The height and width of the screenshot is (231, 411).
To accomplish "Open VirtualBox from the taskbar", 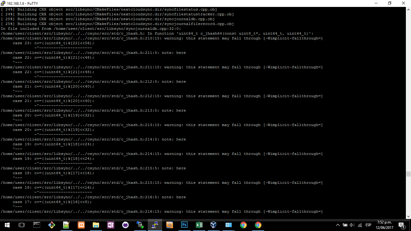I will [214, 225].
